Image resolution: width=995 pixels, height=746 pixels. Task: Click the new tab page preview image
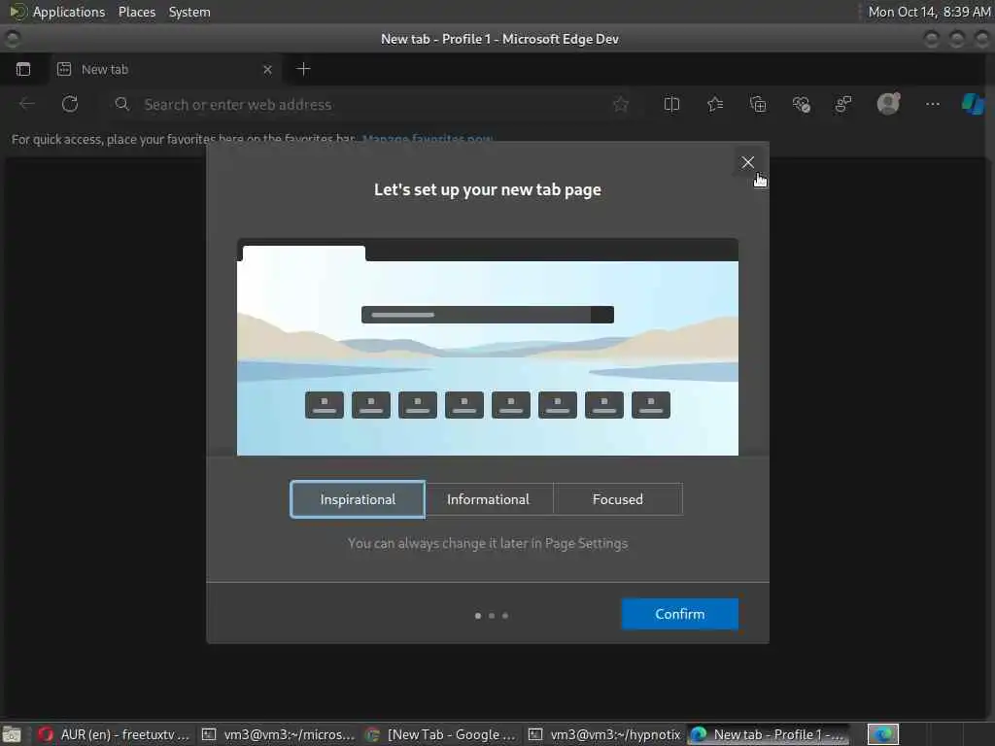pyautogui.click(x=488, y=347)
